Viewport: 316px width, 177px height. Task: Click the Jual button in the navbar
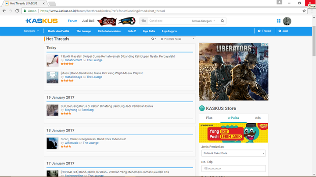coord(283,31)
